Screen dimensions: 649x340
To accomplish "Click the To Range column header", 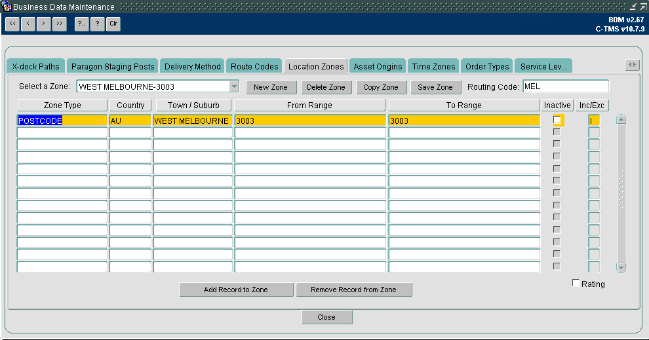I will pos(464,105).
